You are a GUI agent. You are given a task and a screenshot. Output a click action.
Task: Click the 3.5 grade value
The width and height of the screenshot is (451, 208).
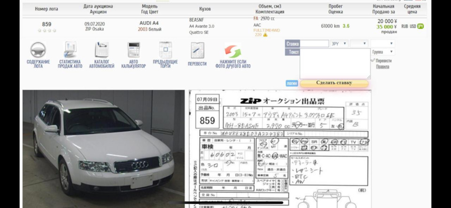[x=346, y=26]
